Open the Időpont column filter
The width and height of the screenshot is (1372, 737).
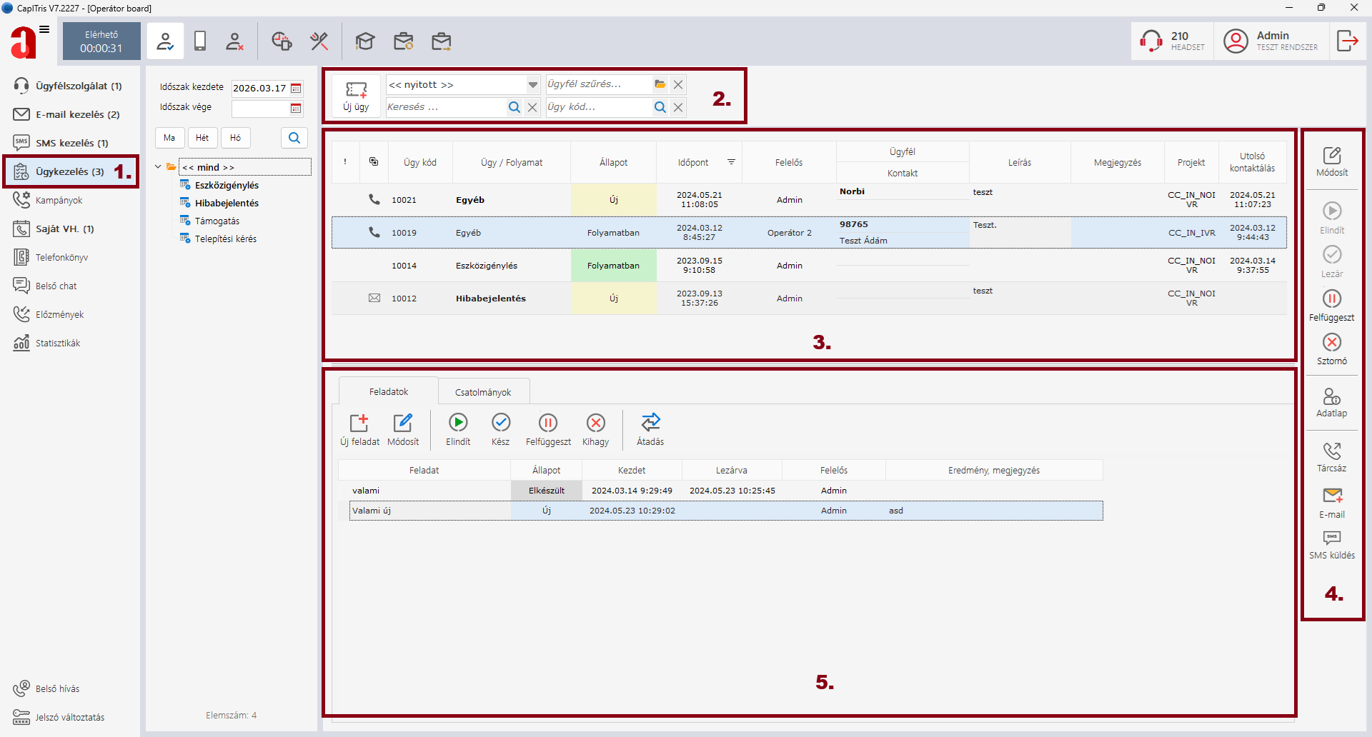(731, 162)
